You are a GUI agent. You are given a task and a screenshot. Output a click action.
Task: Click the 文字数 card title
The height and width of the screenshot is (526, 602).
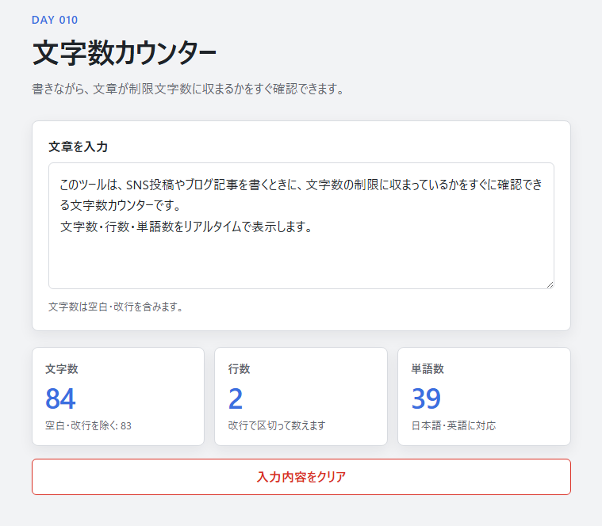click(x=61, y=369)
